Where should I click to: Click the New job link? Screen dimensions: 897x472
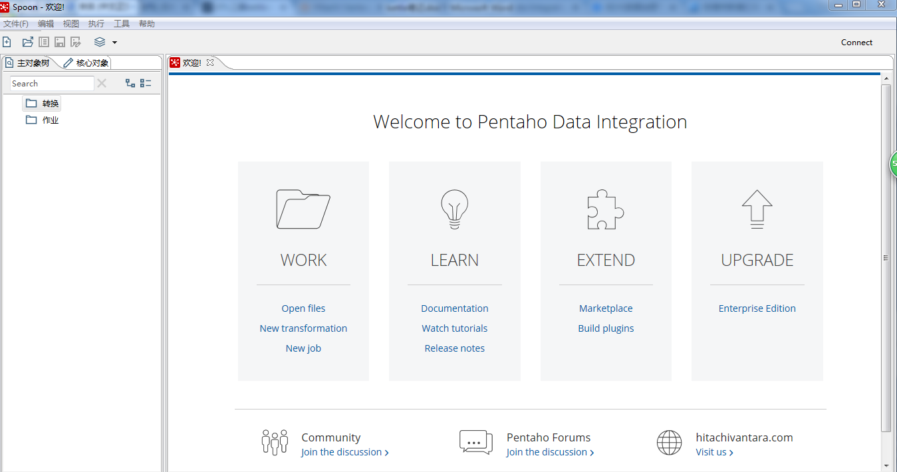(x=303, y=348)
